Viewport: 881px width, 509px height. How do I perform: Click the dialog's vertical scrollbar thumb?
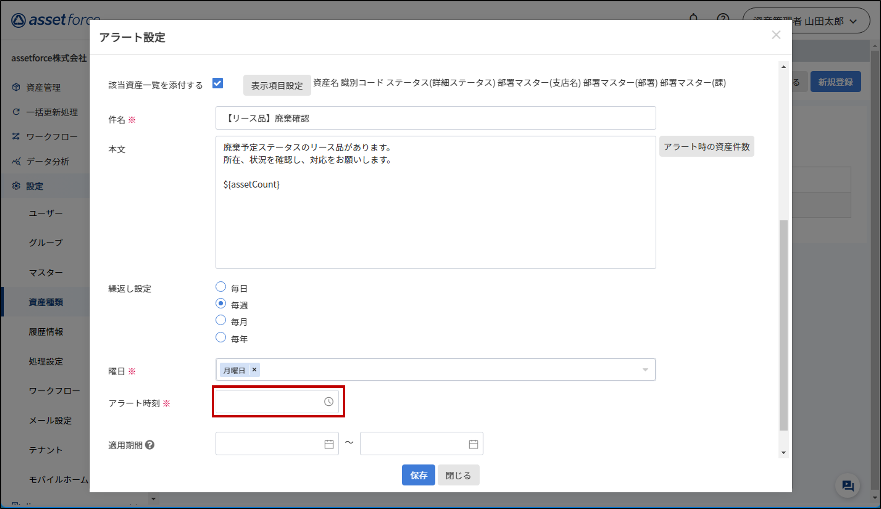[783, 325]
